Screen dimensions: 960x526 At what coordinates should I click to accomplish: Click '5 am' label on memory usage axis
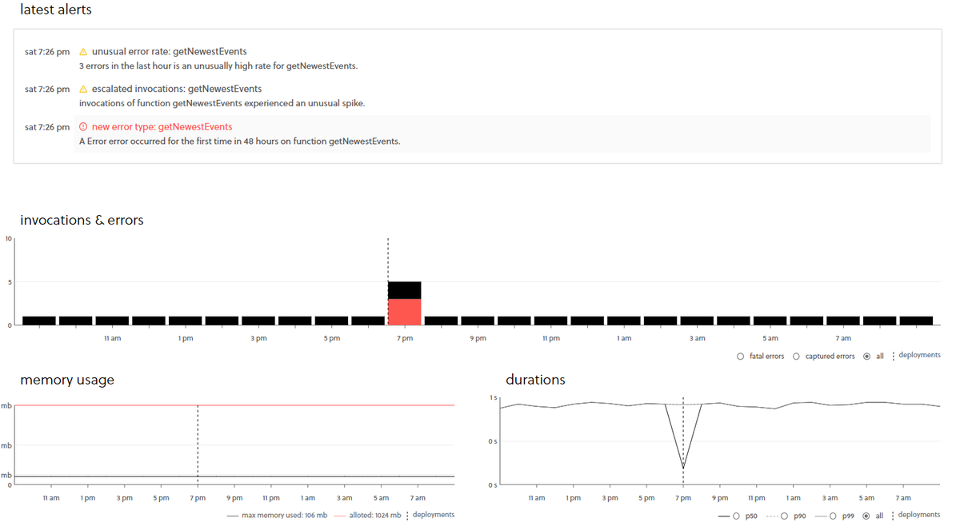(x=381, y=498)
